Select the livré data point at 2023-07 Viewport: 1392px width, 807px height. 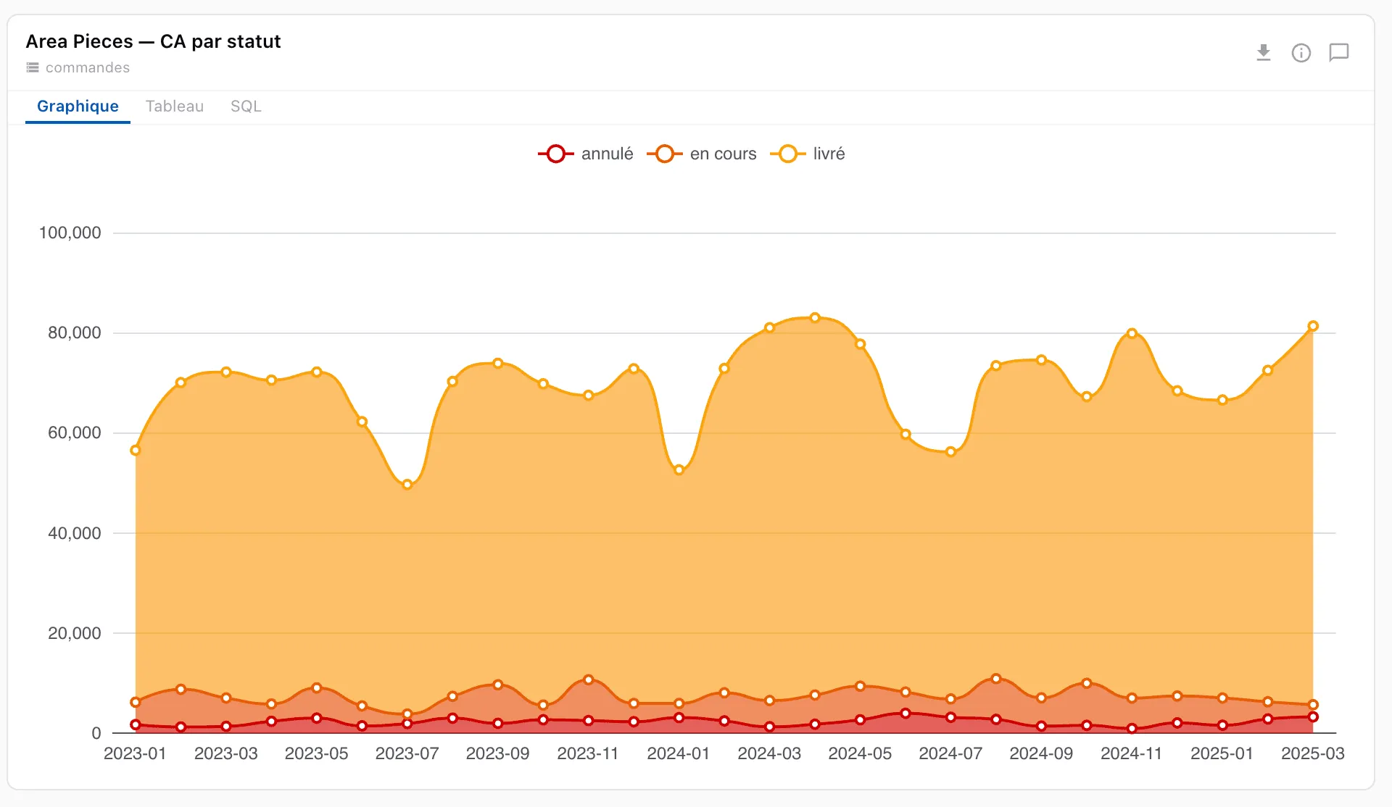click(407, 485)
